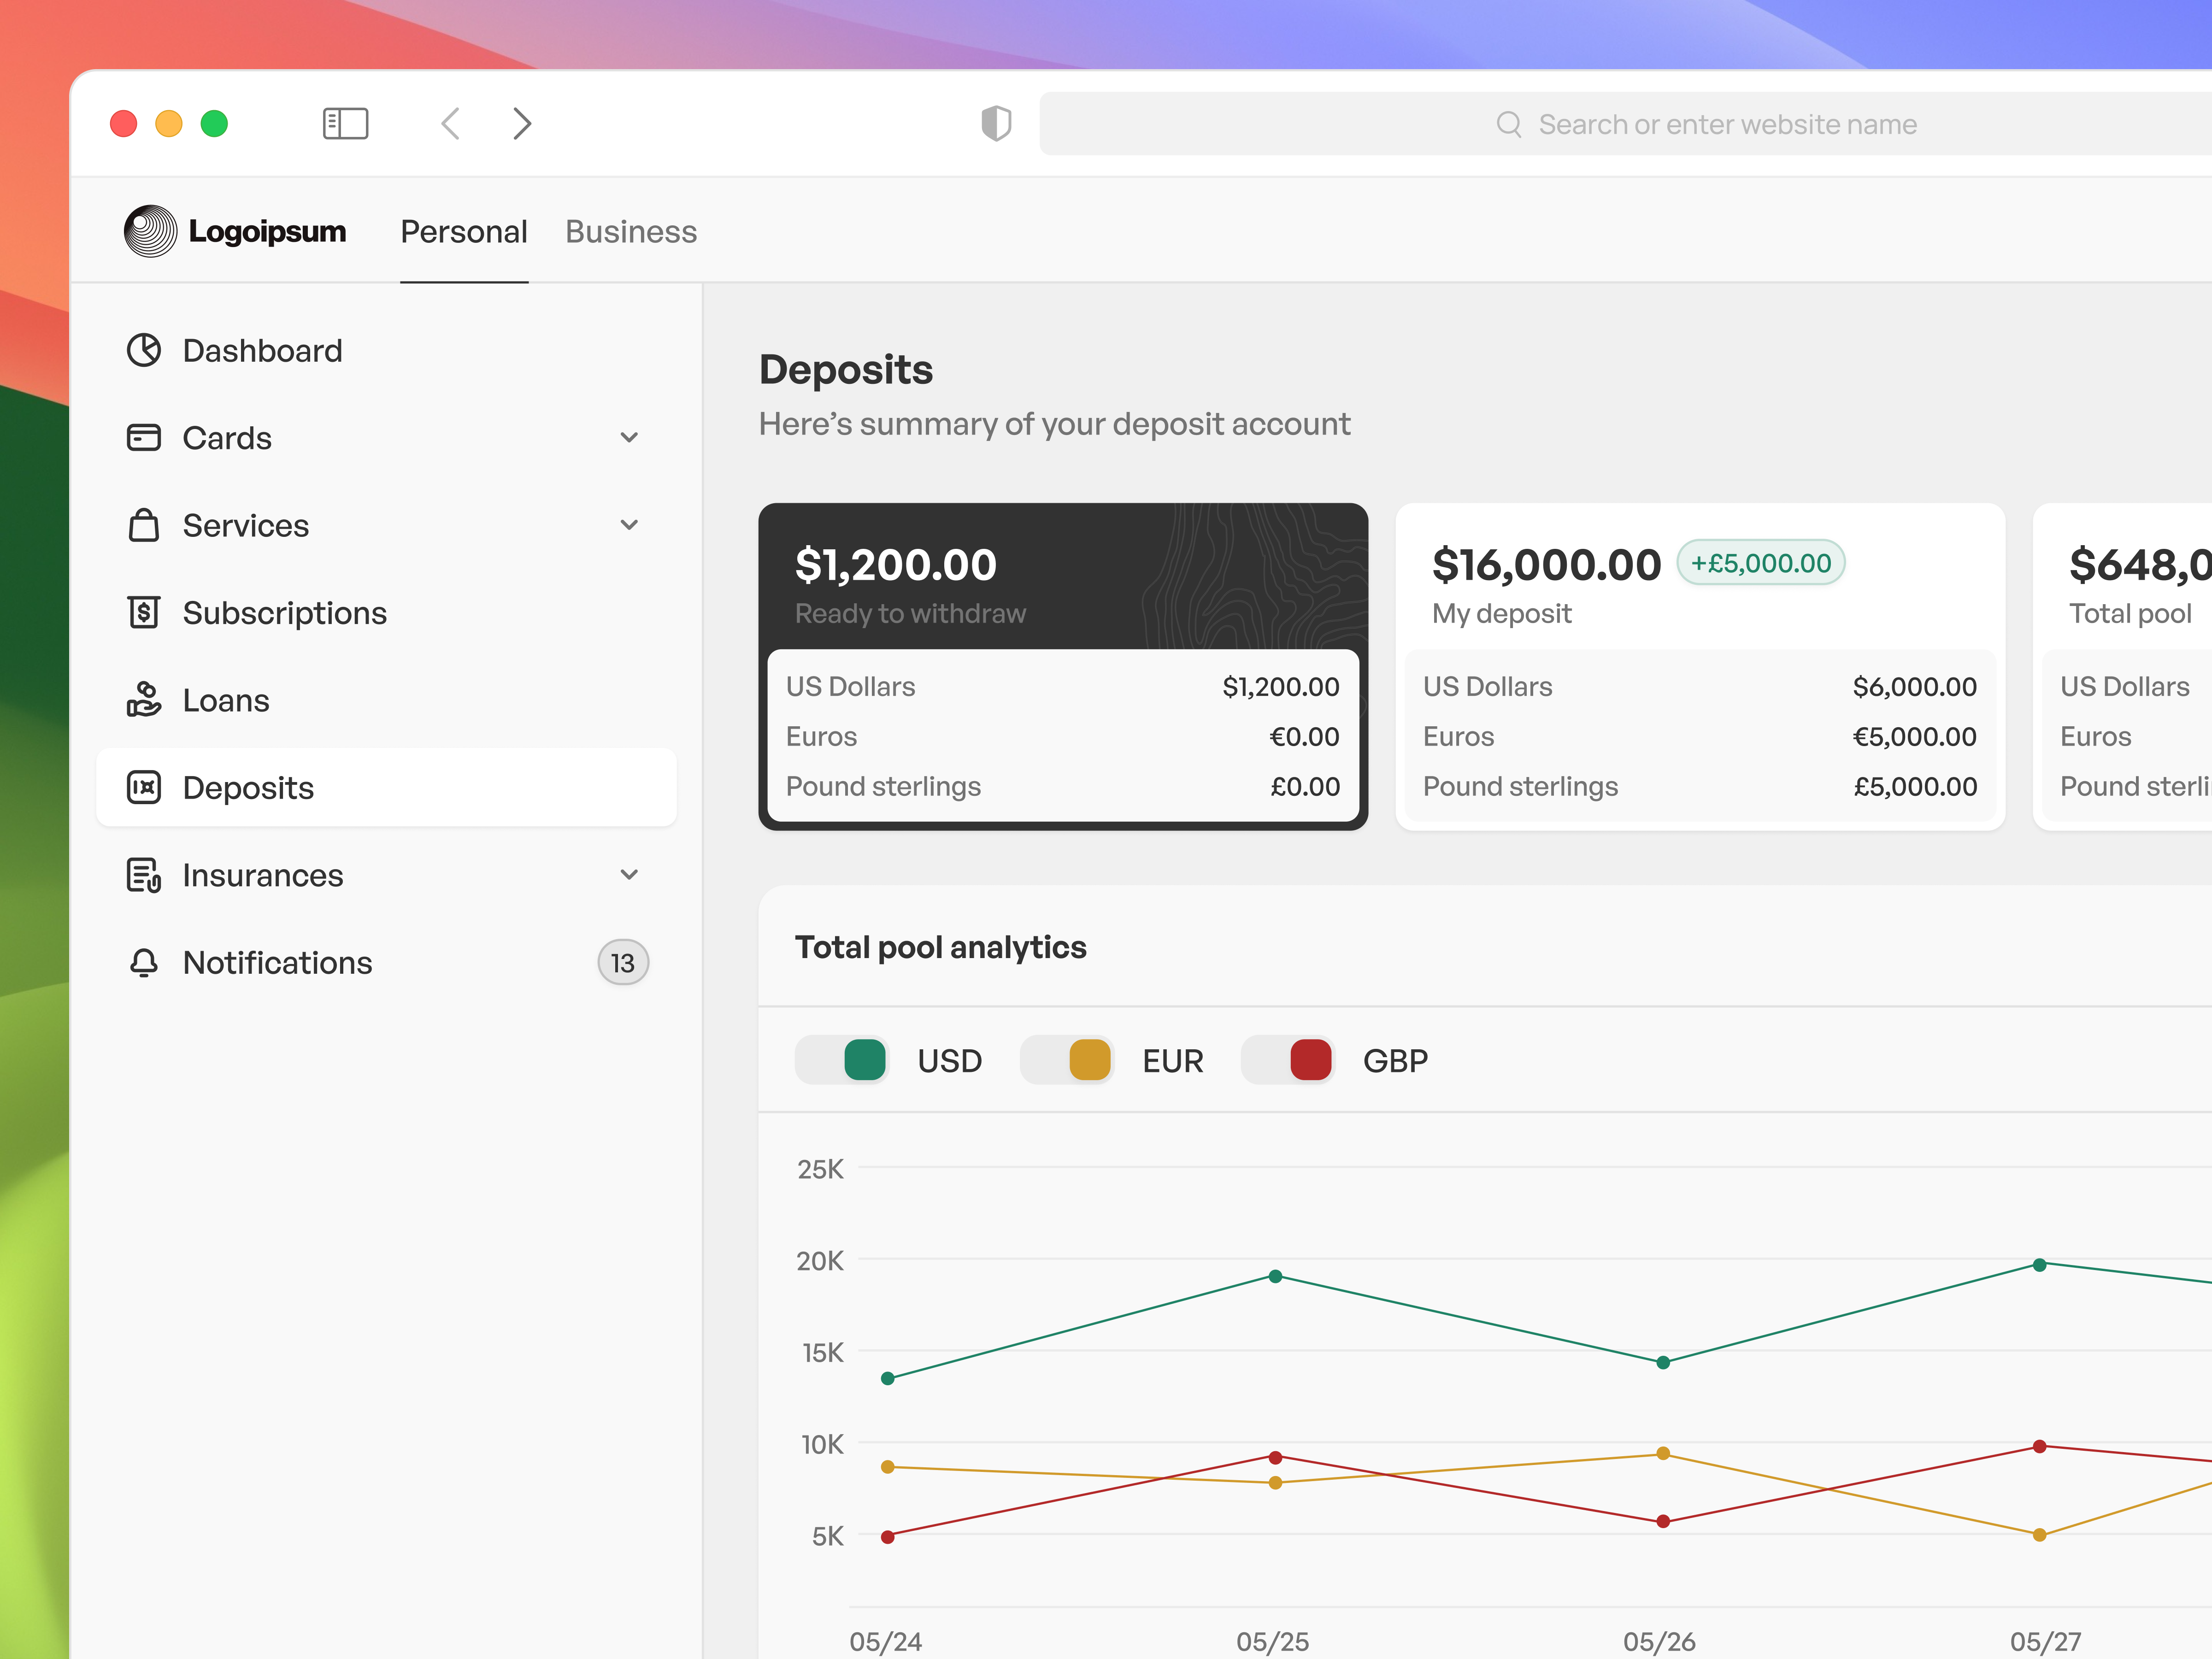Select the Dashboard icon in the sidebar
The height and width of the screenshot is (1659, 2212).
point(144,350)
